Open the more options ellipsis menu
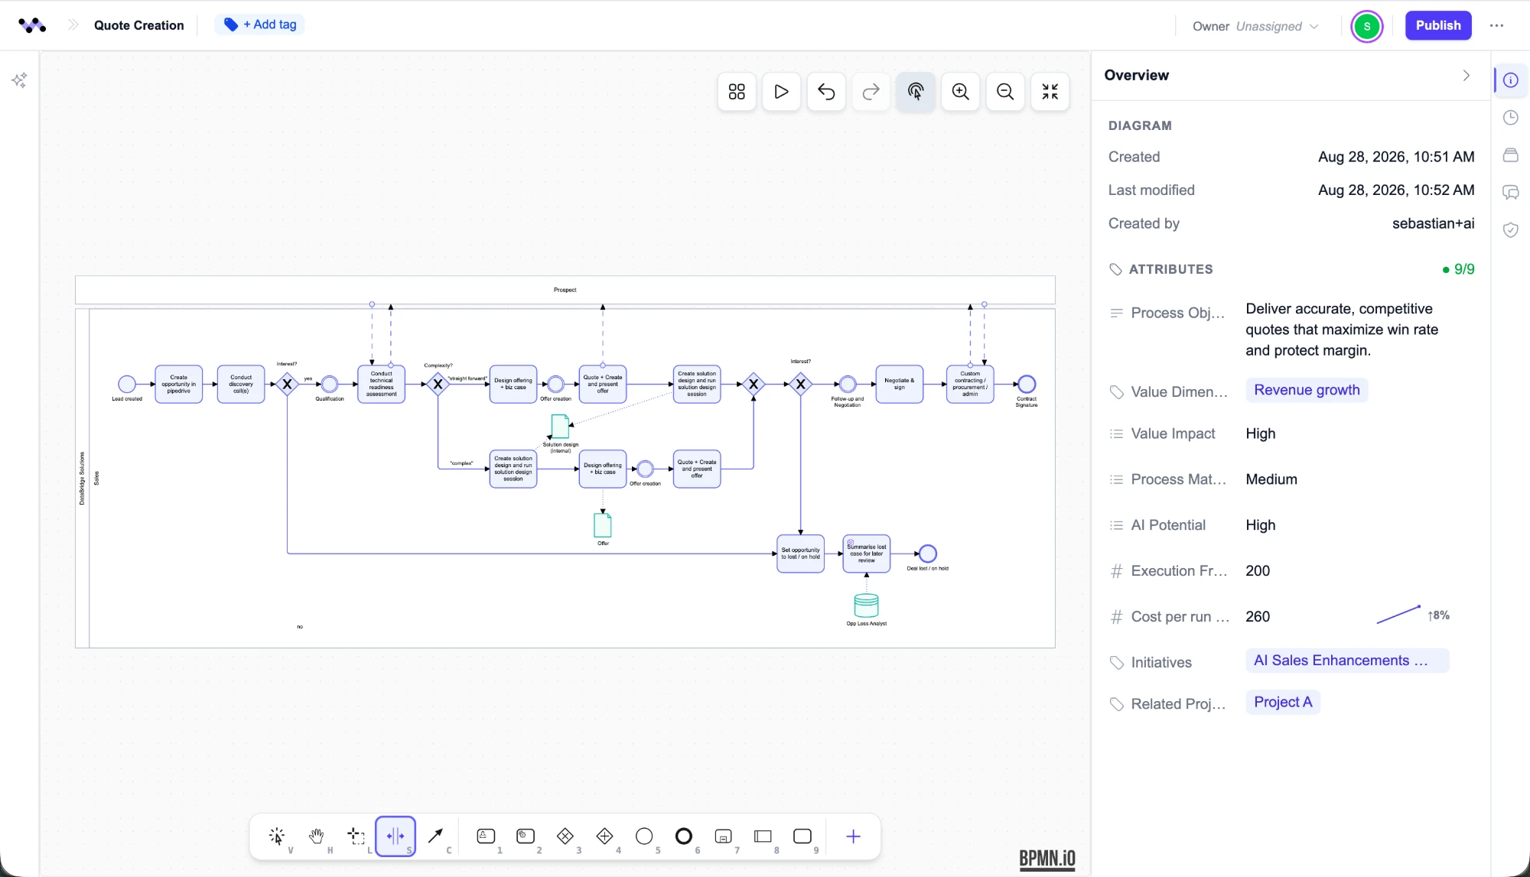1530x877 pixels. click(x=1496, y=25)
